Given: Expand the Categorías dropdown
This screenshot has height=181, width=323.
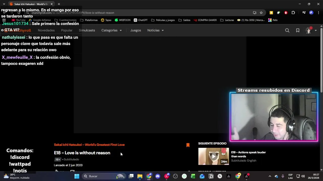Looking at the screenshot, I should (112, 30).
